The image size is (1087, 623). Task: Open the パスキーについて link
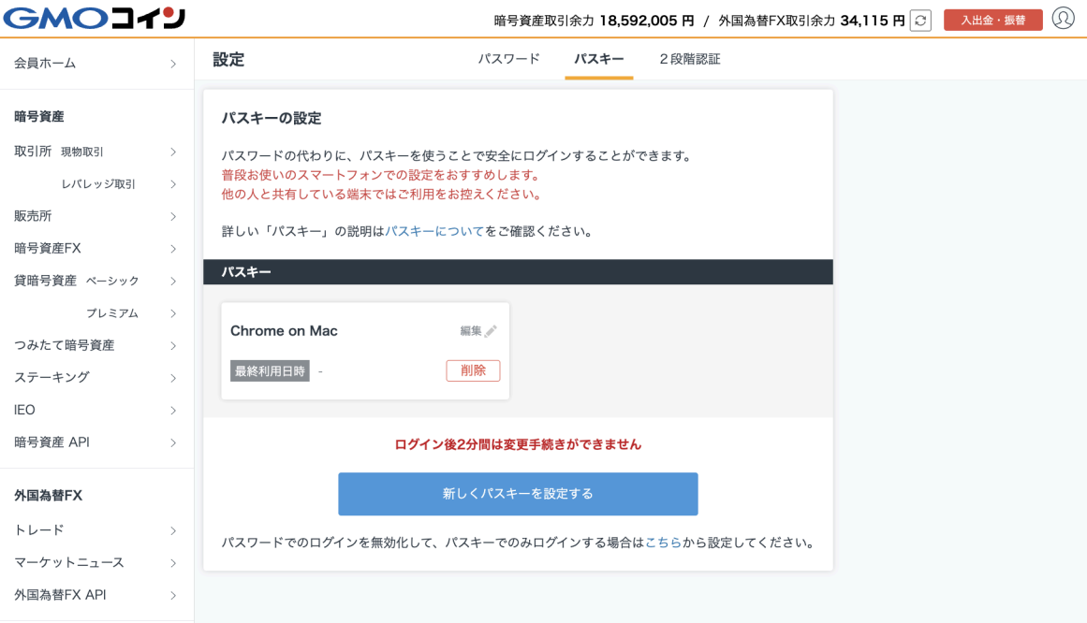(x=434, y=231)
